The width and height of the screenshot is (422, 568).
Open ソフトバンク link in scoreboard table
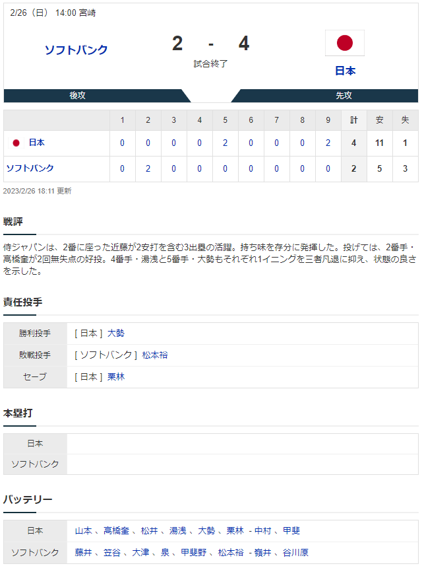pos(30,168)
